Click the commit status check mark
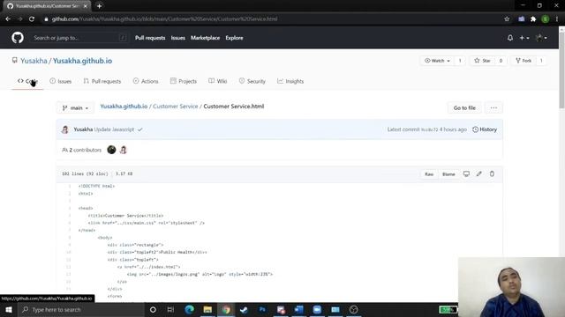The image size is (565, 317). pyautogui.click(x=140, y=129)
